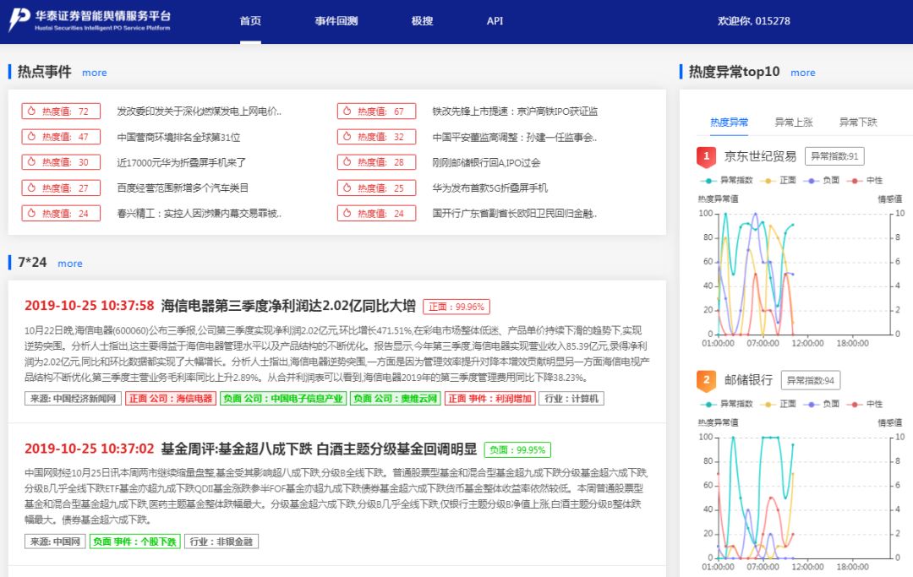Select the 热度异常 tab
913x577 pixels.
[x=729, y=122]
